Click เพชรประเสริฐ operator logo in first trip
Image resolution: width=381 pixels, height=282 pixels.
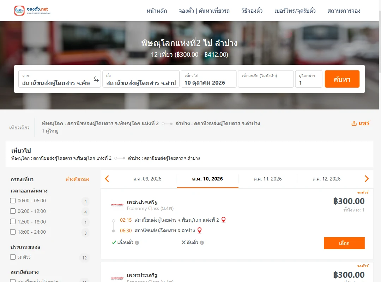117,205
